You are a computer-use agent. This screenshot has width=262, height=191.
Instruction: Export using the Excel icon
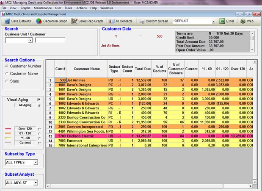[x=222, y=21]
